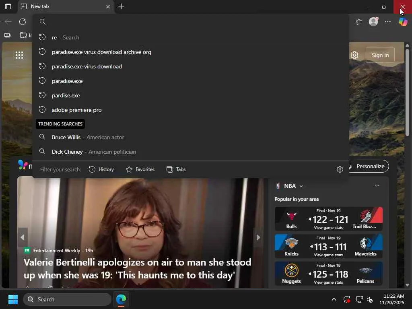Click the Mavericks team logo
The height and width of the screenshot is (309, 412).
coord(365,243)
